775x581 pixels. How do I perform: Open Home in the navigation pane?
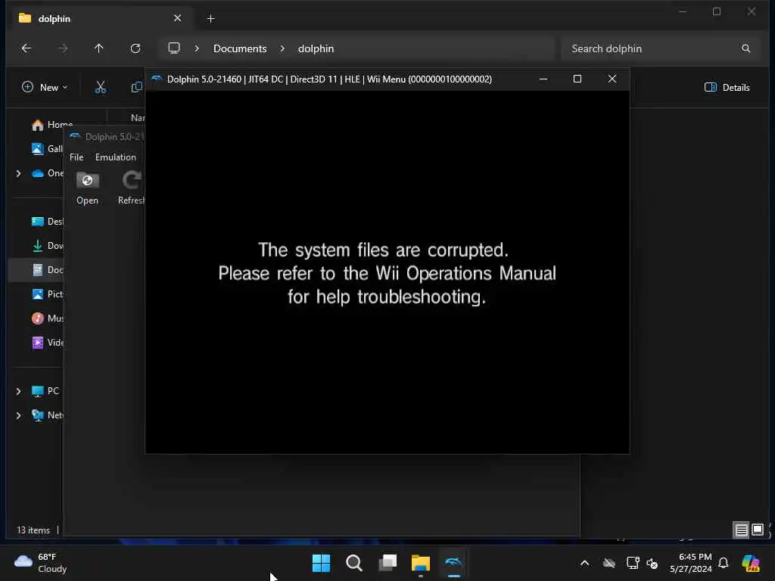(x=52, y=125)
